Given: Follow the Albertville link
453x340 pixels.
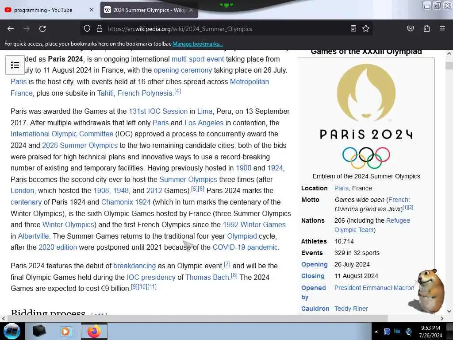Looking at the screenshot, I should 34,236.
